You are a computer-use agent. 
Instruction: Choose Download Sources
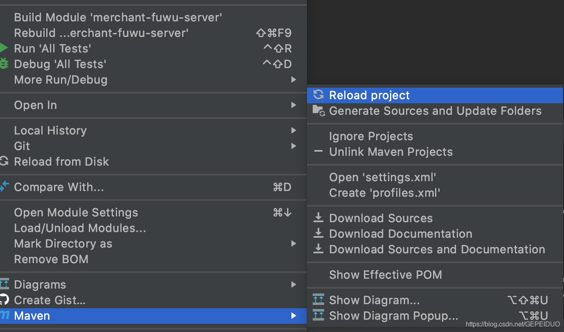pos(435,218)
